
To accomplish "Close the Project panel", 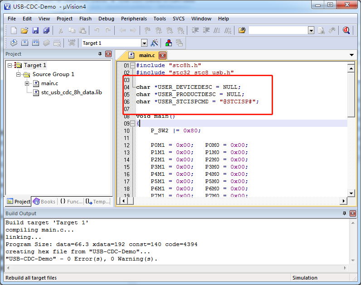I will (108, 54).
